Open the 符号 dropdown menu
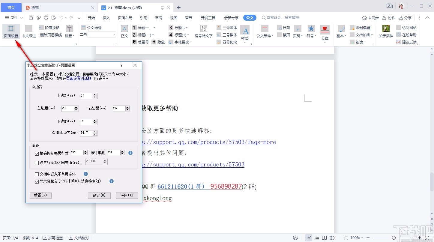Viewport: 434px width, 242px height. point(311,35)
